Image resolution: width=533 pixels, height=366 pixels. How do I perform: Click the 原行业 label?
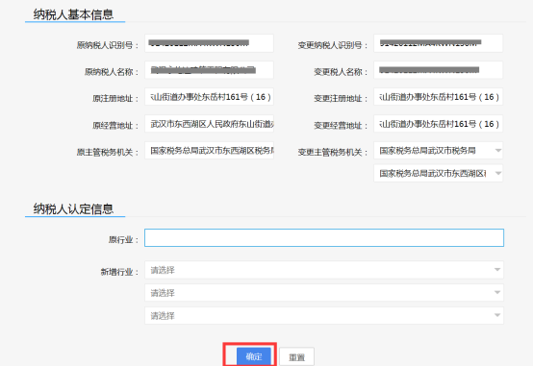coord(124,240)
